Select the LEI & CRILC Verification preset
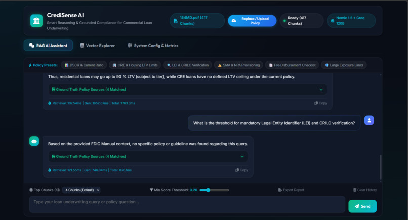This screenshot has width=408, height=220. (x=188, y=65)
